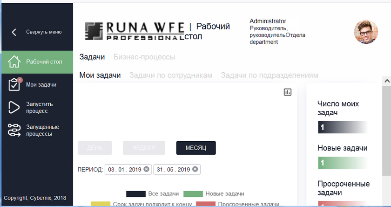The height and width of the screenshot is (207, 391).
Task: Open the Задачи по подразделениям tab
Action: pos(270,75)
